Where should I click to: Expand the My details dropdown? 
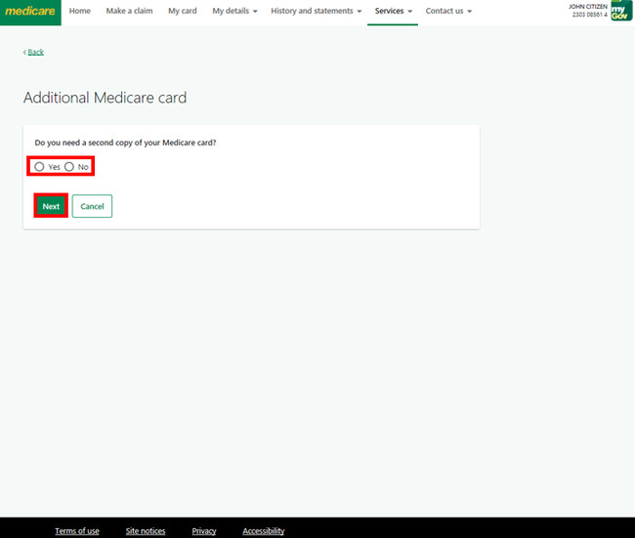[x=234, y=11]
